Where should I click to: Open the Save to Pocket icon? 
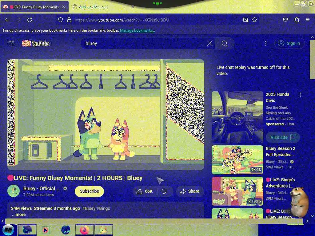285,20
